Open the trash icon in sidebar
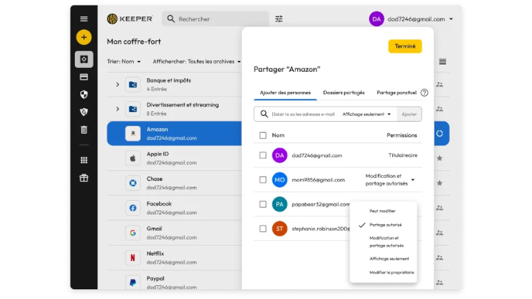Viewport: 532px width, 299px height. click(x=84, y=129)
